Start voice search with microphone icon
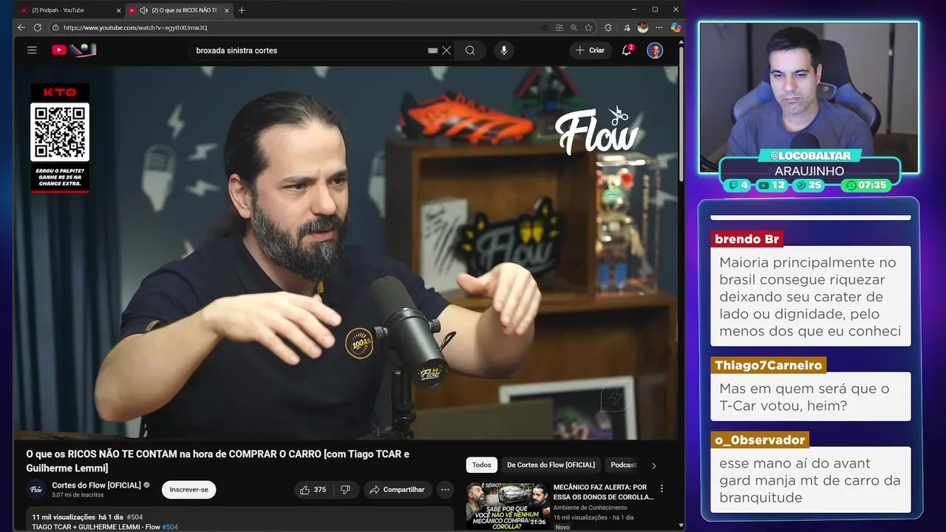Screen dimensions: 946x532 tap(504, 50)
